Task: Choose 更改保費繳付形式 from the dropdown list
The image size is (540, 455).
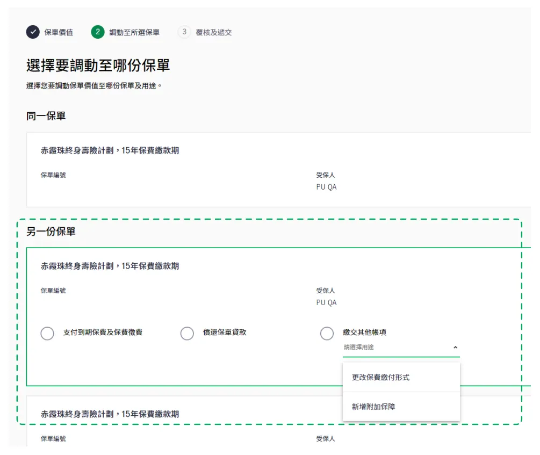Action: [401, 377]
